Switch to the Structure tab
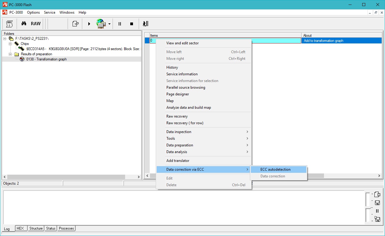 point(36,228)
